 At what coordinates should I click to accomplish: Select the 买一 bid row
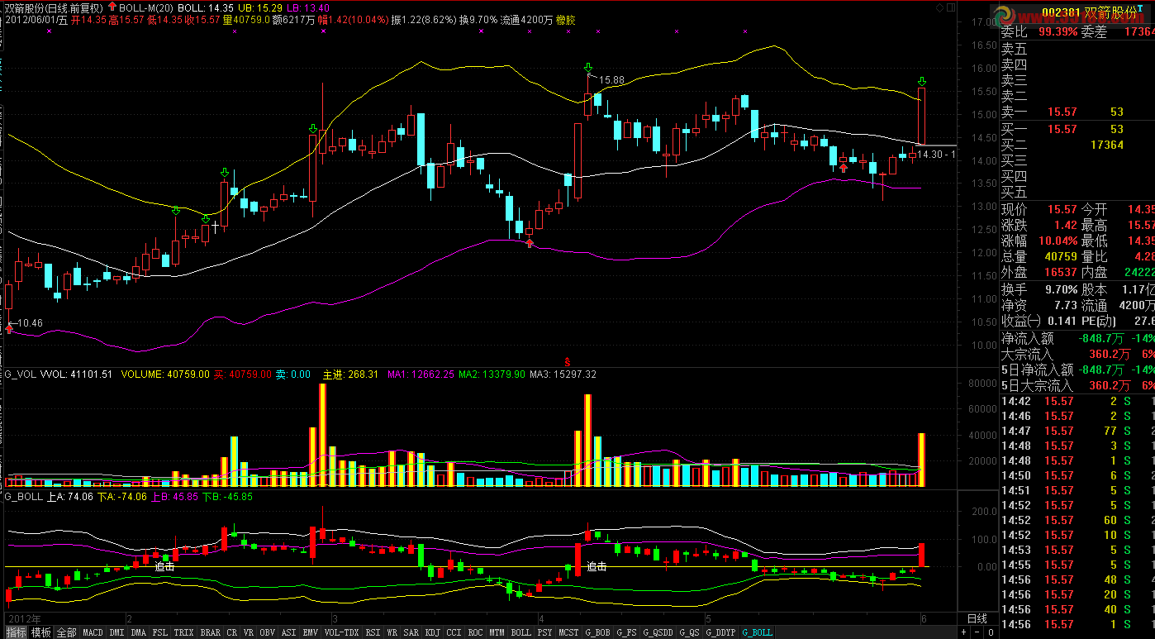pyautogui.click(x=1077, y=129)
